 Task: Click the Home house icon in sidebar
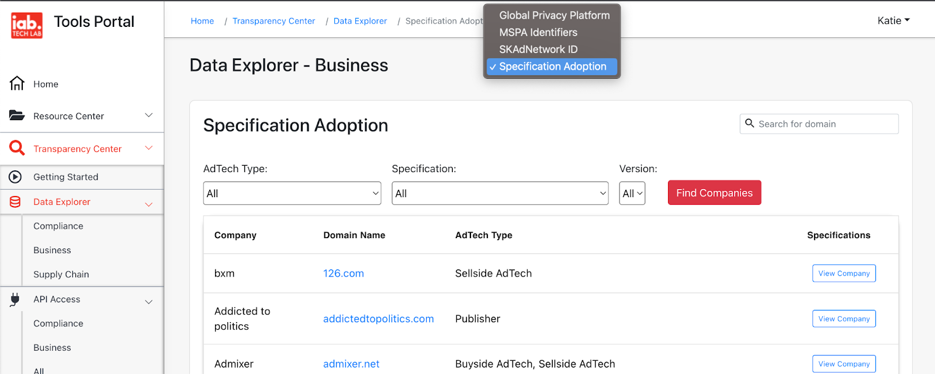coord(17,84)
